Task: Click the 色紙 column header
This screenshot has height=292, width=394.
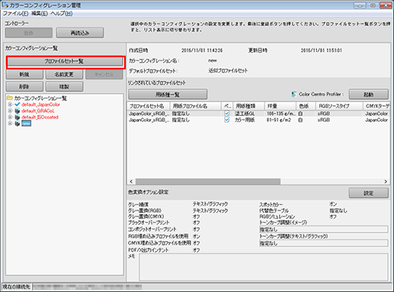Action: pyautogui.click(x=306, y=106)
